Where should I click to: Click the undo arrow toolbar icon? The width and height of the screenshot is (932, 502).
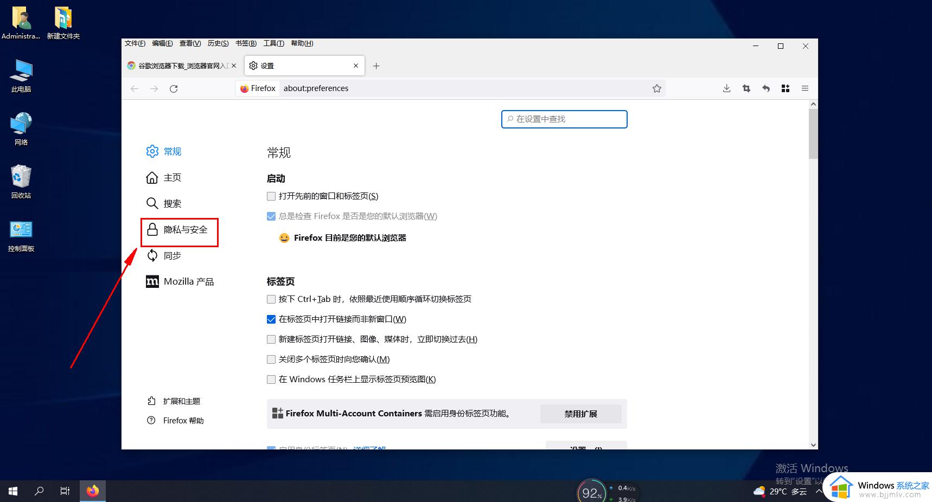coord(766,88)
